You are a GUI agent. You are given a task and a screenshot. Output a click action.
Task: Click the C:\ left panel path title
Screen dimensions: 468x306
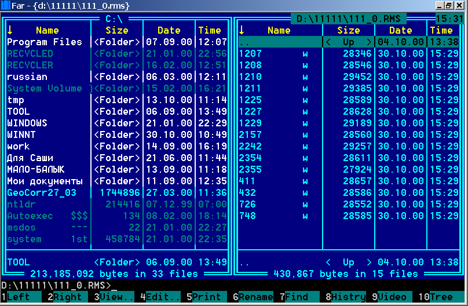114,19
